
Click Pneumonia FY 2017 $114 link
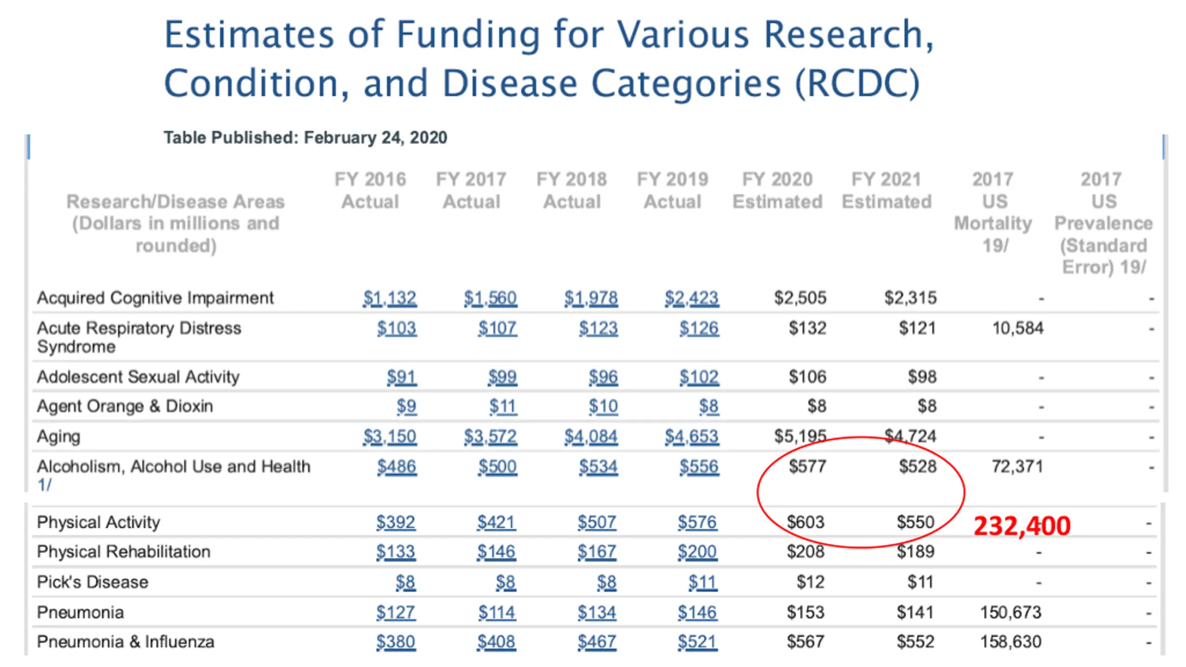(497, 612)
